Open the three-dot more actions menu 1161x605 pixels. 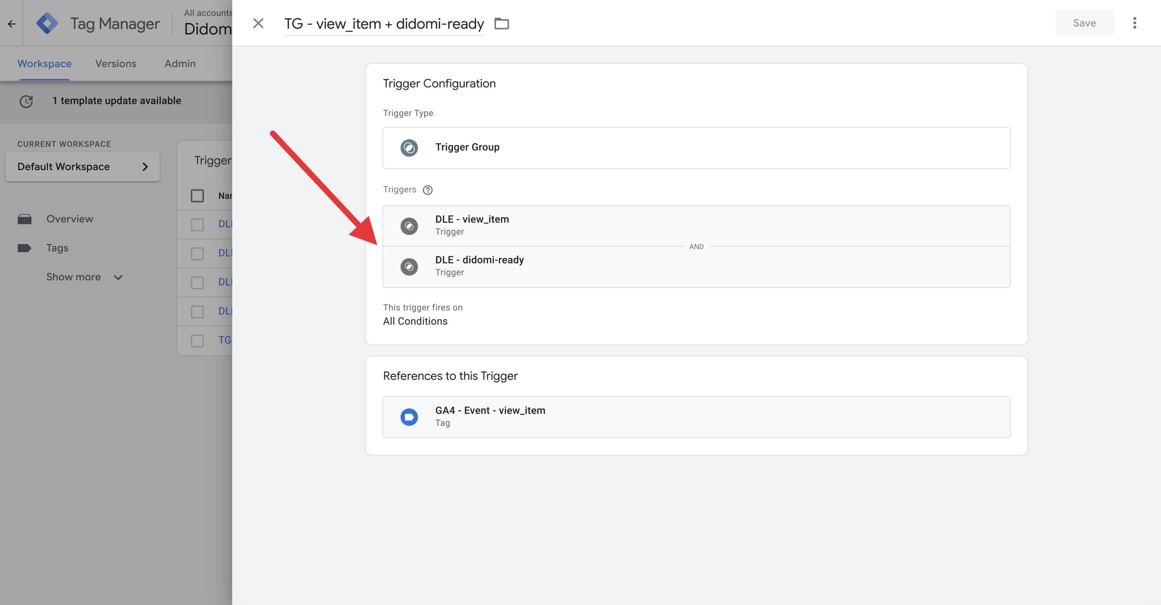coord(1134,23)
